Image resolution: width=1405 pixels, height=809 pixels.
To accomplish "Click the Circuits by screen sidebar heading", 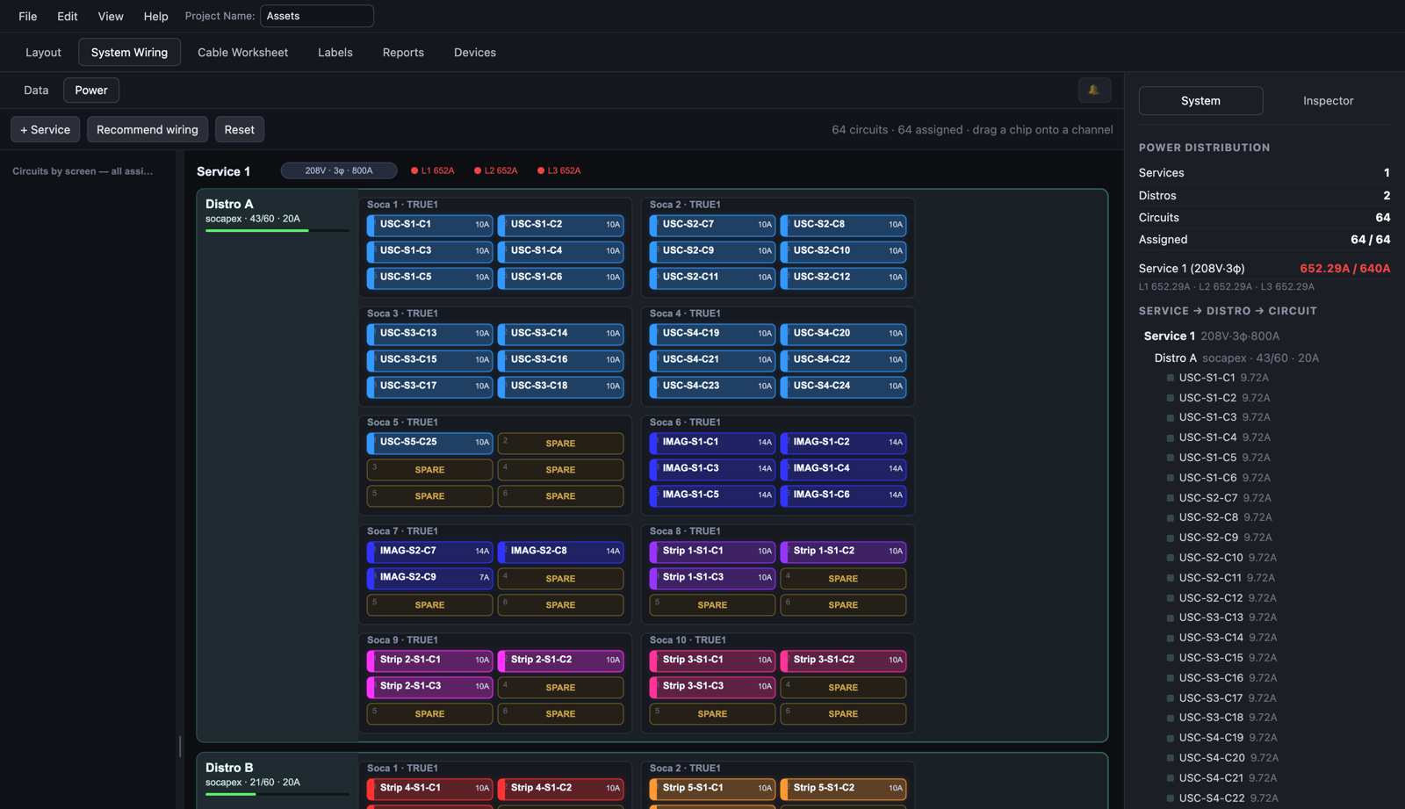I will (83, 171).
